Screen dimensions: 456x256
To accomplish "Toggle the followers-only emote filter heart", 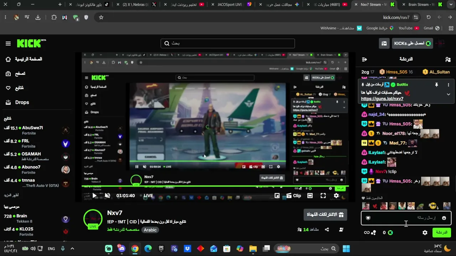I will tap(363, 198).
